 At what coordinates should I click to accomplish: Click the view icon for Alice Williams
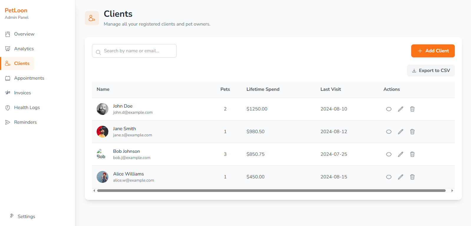(389, 177)
